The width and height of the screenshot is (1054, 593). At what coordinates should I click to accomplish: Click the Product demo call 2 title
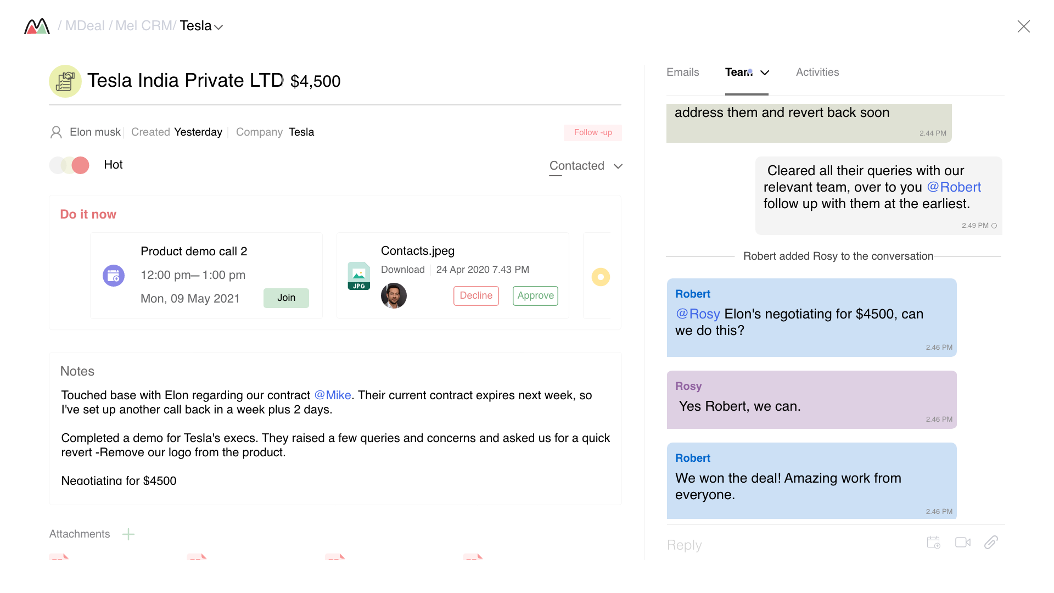click(194, 251)
